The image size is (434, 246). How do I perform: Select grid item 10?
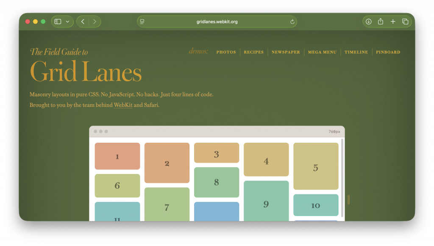tap(316, 205)
